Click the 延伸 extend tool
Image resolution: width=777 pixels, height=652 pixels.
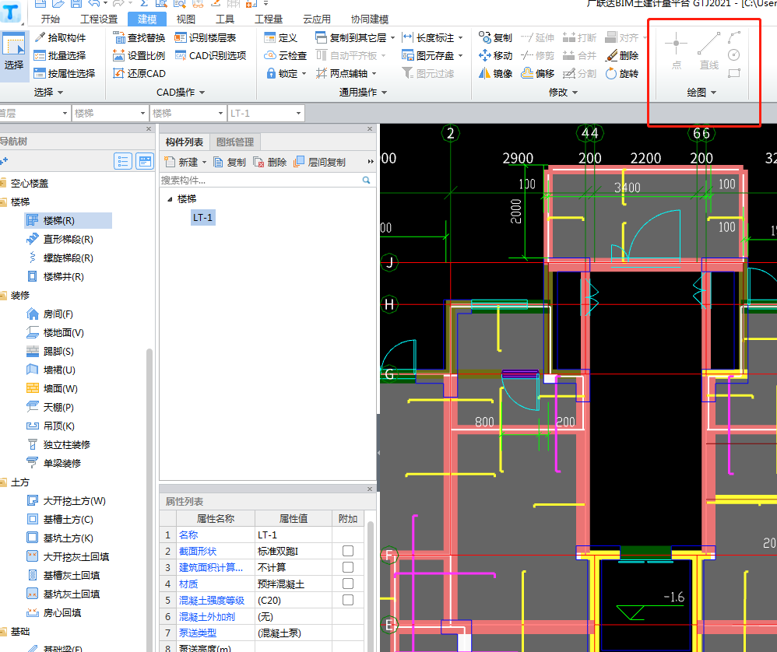538,37
